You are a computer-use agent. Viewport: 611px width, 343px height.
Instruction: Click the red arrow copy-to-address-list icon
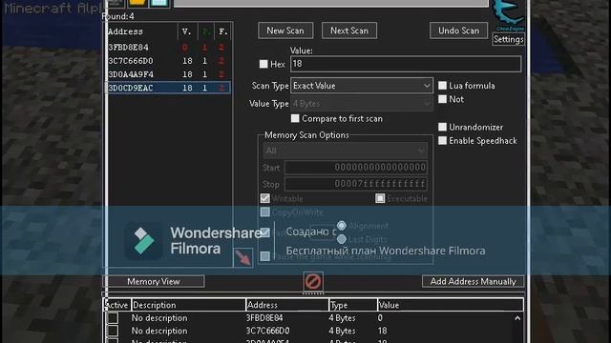coord(242,257)
